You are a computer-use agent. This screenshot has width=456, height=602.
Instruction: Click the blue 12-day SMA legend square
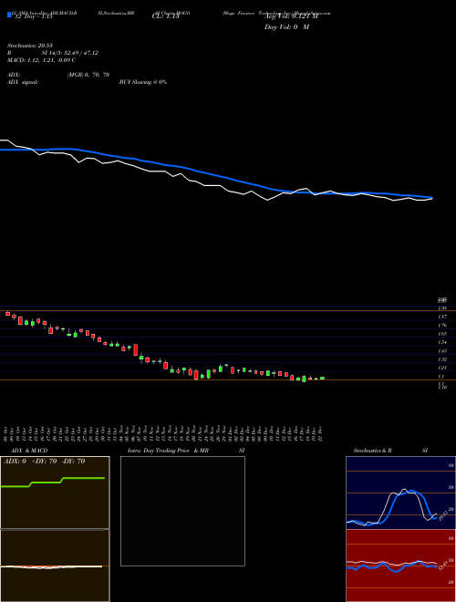point(9,15)
